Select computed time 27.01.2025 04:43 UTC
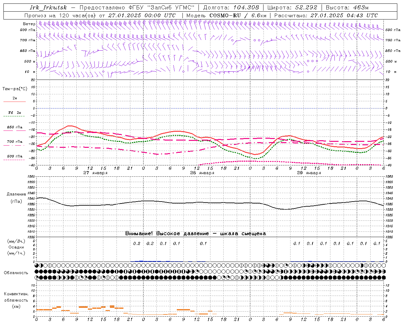This screenshot has width=402, height=322. click(344, 15)
